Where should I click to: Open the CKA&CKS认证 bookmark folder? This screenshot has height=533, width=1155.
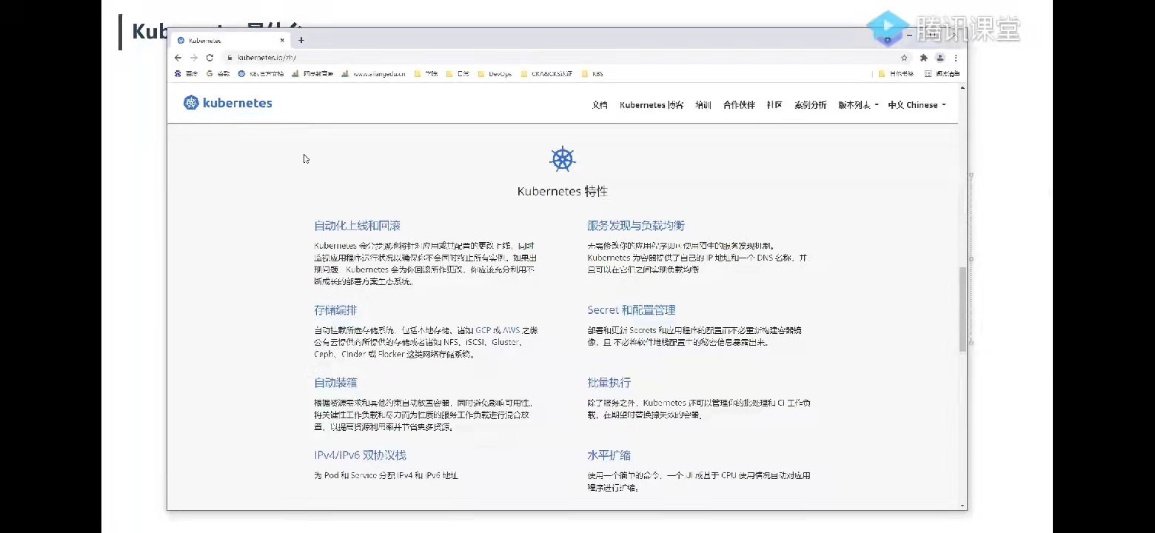(546, 74)
